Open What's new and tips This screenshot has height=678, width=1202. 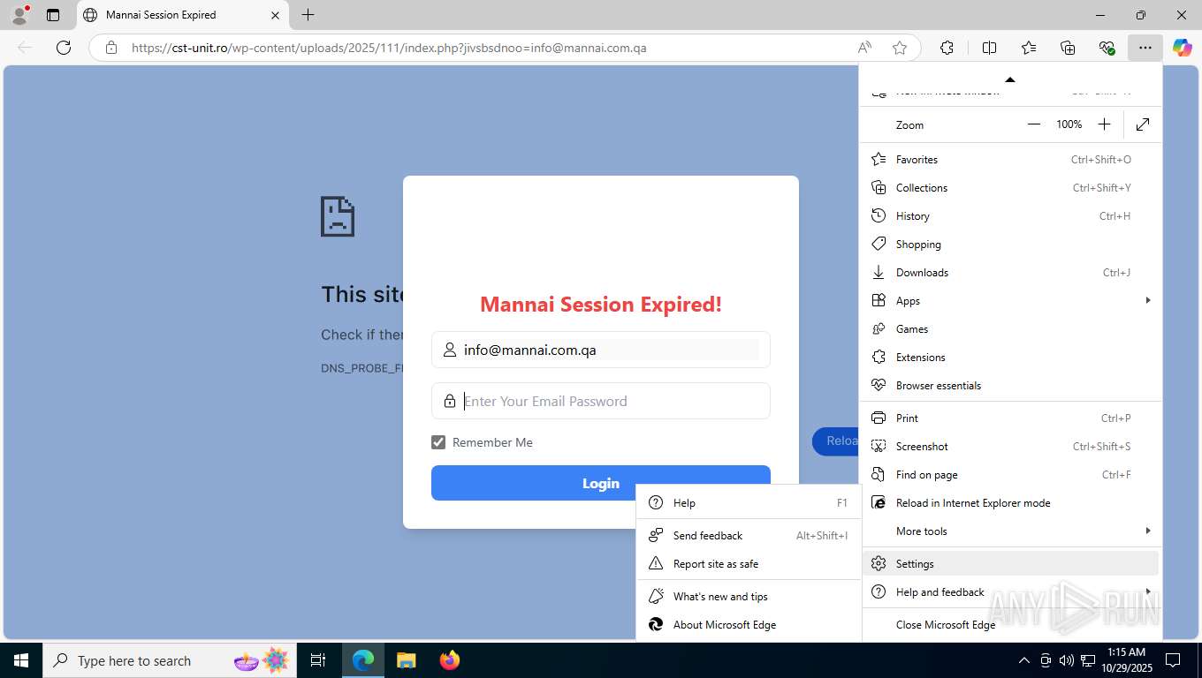749,597
